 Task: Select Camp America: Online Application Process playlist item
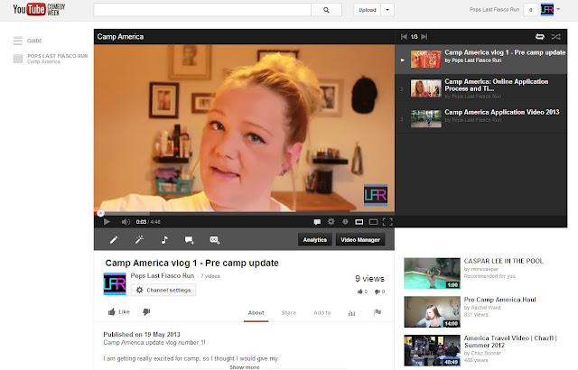(x=481, y=89)
